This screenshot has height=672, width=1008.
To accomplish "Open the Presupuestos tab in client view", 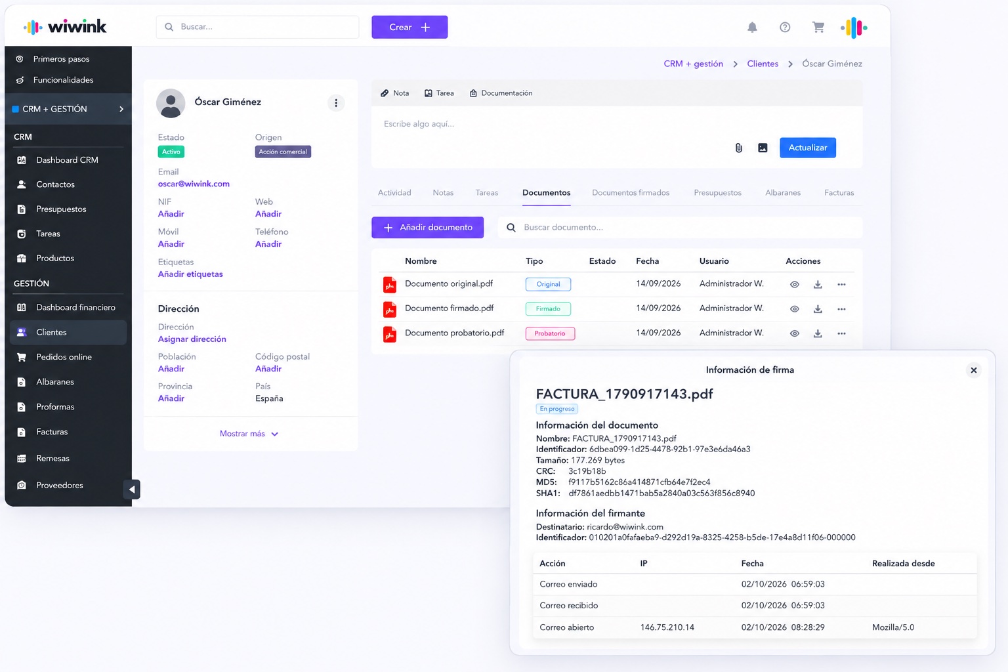I will (x=717, y=193).
